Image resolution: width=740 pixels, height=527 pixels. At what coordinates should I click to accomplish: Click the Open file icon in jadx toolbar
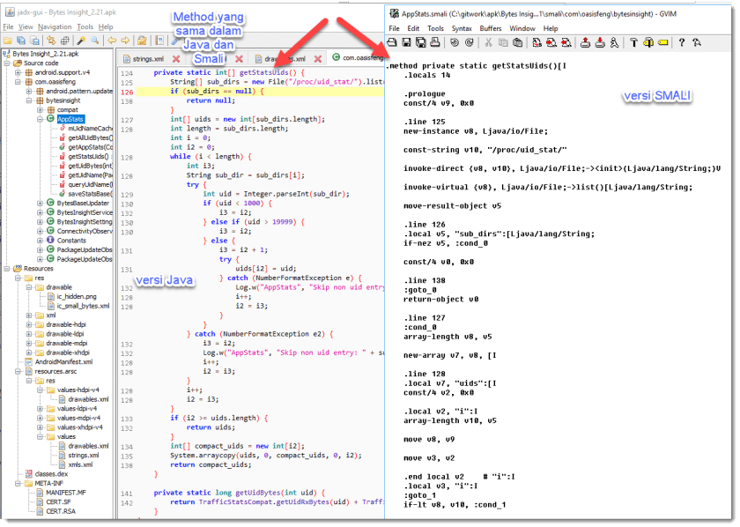click(x=9, y=41)
